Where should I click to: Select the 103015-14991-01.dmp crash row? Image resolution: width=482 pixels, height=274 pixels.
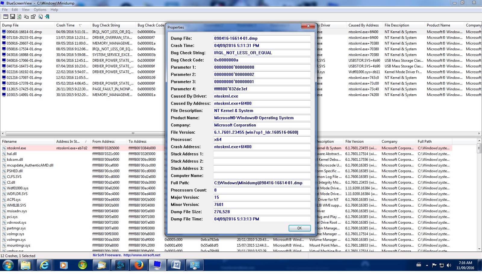(24, 95)
